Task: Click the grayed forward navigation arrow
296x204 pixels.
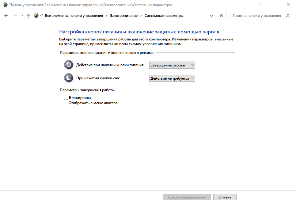Action: pos(15,16)
